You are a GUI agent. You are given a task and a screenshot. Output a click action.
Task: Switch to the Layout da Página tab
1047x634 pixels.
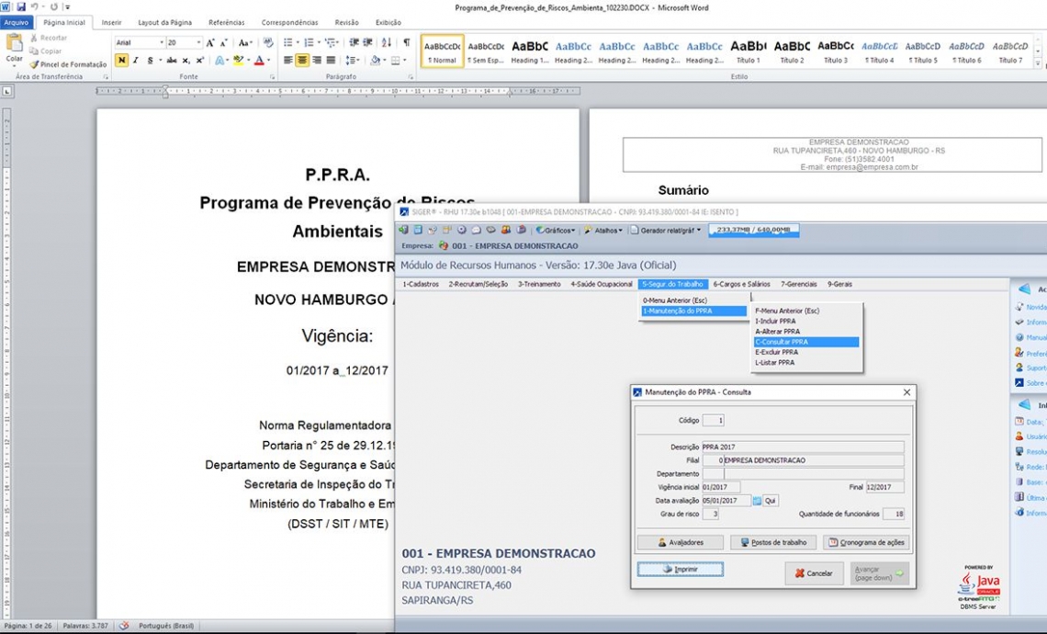click(x=165, y=22)
